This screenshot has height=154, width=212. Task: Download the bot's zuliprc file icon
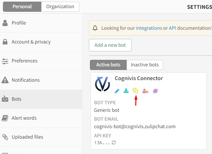pos(126,91)
